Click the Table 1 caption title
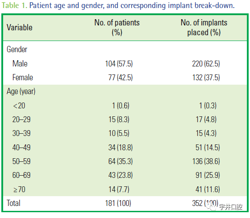The image size is (250, 218). [118, 5]
